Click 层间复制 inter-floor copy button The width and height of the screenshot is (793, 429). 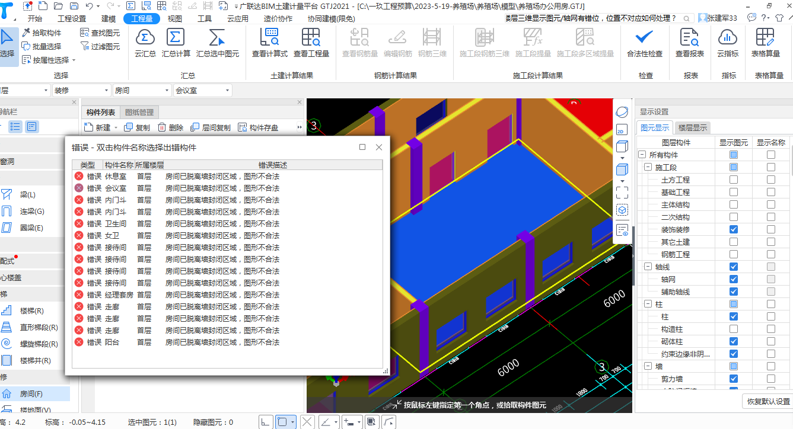click(211, 127)
